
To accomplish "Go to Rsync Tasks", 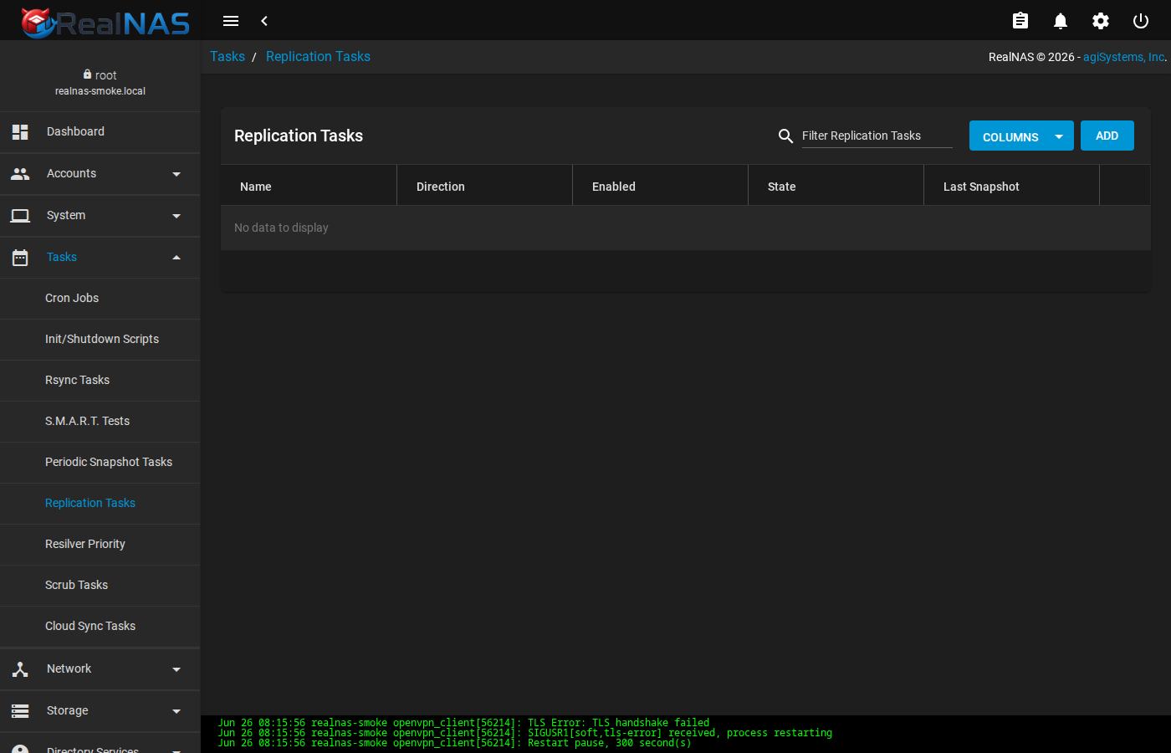I will coord(100,381).
